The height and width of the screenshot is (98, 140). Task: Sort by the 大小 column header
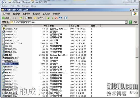(x=40, y=26)
